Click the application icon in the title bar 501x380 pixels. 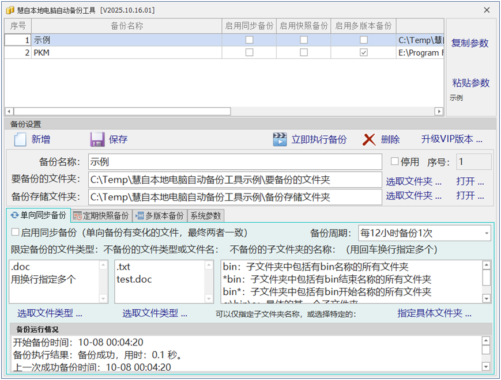[10, 10]
